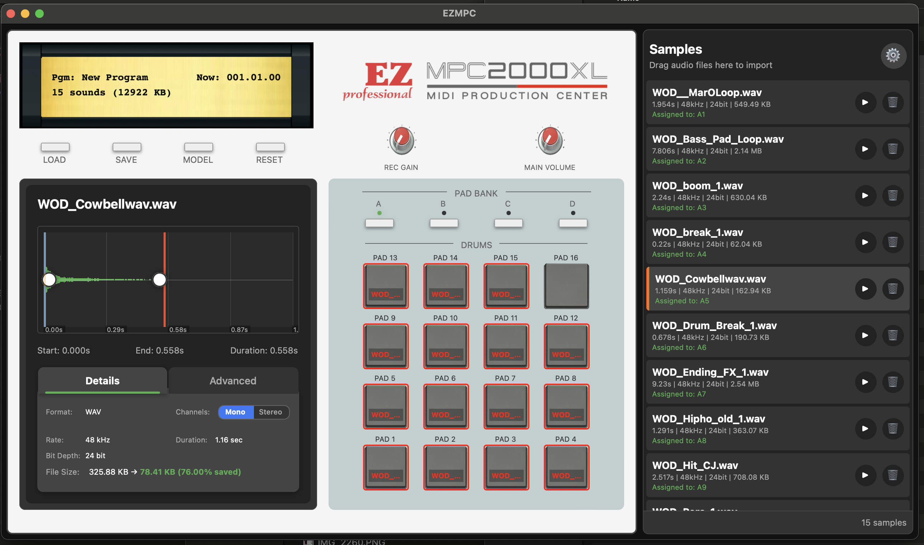This screenshot has width=924, height=545.
Task: Delete WOD_Ending_FX_1.wav sample
Action: tap(893, 382)
